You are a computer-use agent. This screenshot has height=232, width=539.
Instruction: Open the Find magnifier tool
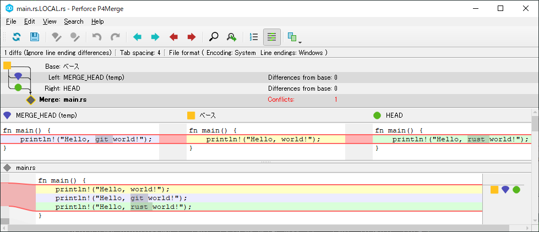pyautogui.click(x=214, y=37)
